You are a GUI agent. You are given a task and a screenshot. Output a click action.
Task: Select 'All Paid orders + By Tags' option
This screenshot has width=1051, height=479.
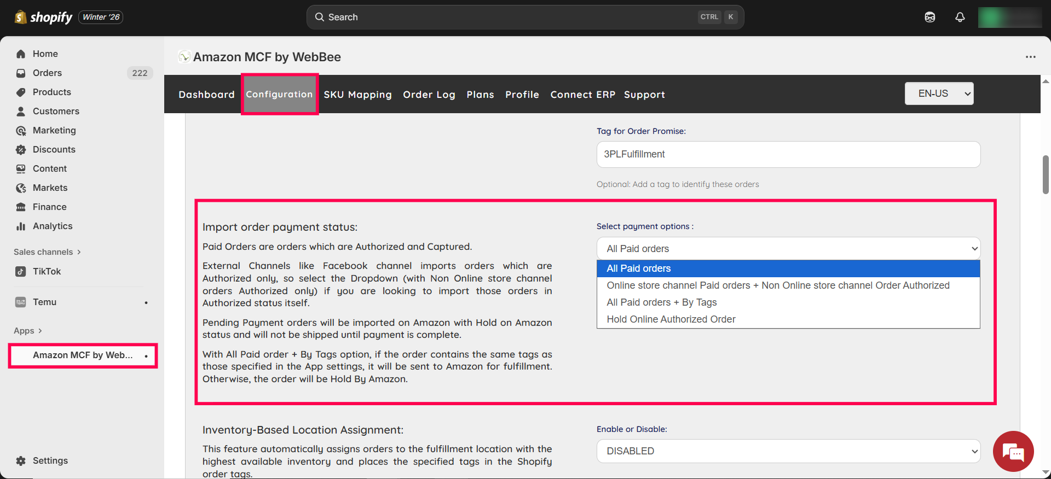pyautogui.click(x=661, y=302)
